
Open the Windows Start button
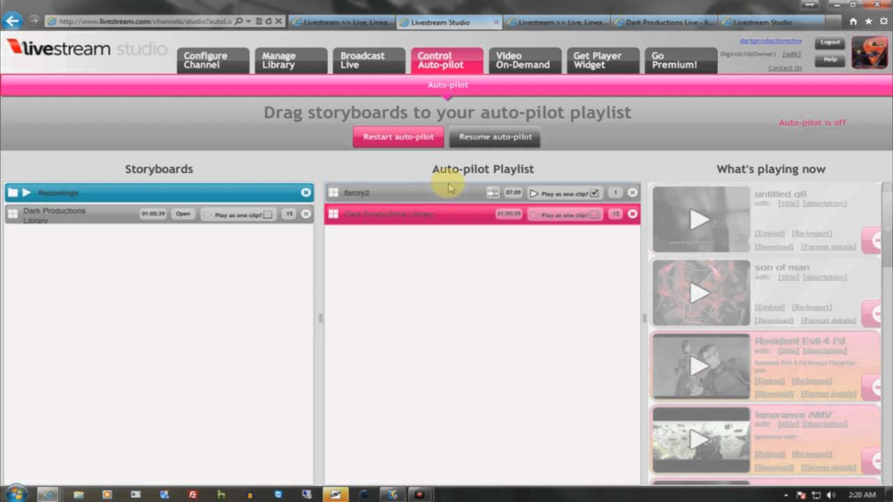(x=15, y=494)
